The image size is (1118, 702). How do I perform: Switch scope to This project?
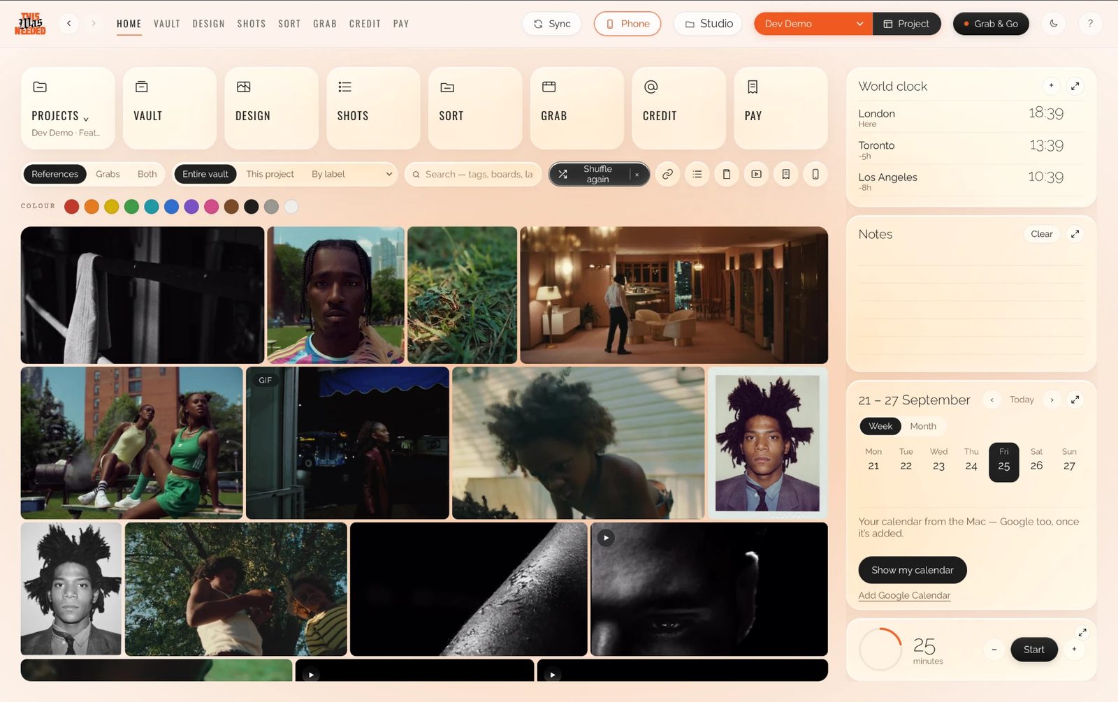270,174
